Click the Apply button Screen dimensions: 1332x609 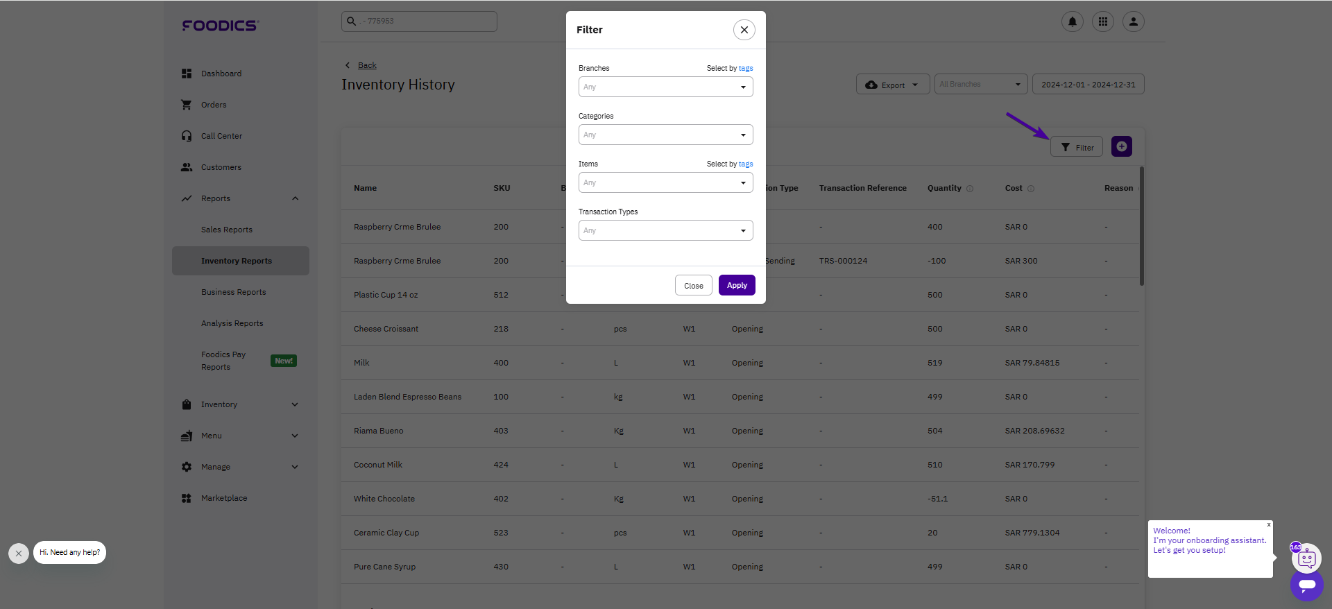point(737,285)
